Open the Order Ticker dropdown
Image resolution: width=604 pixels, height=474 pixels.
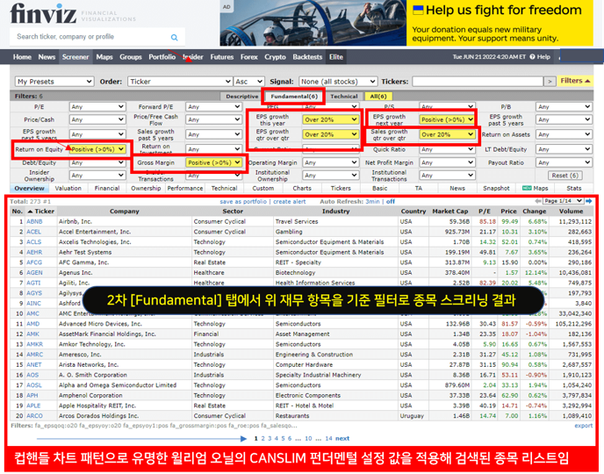coord(179,82)
